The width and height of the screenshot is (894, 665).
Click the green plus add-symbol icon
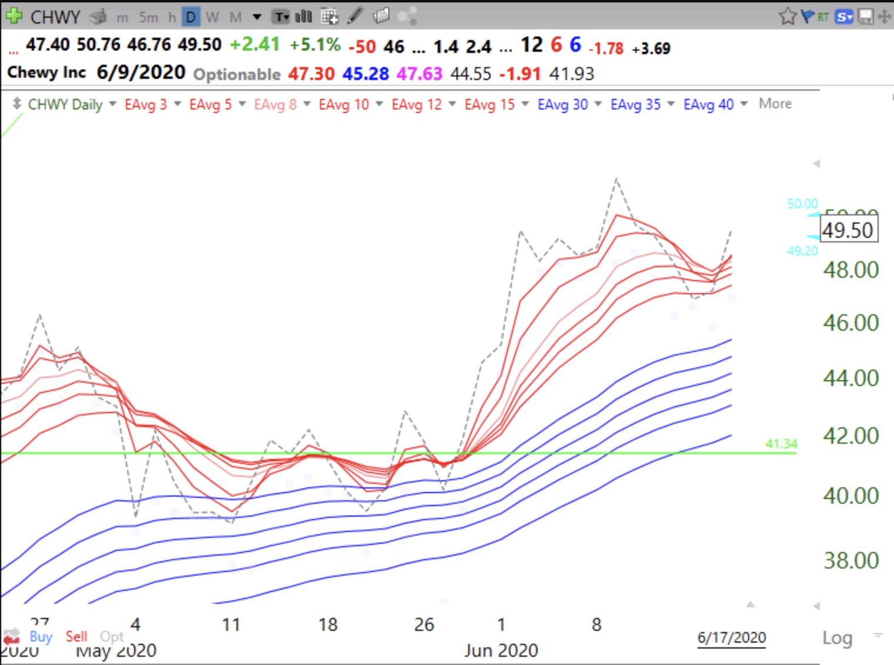pos(13,16)
